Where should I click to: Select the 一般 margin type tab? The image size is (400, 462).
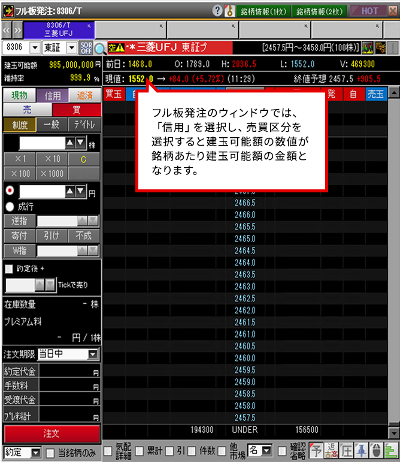tap(52, 125)
